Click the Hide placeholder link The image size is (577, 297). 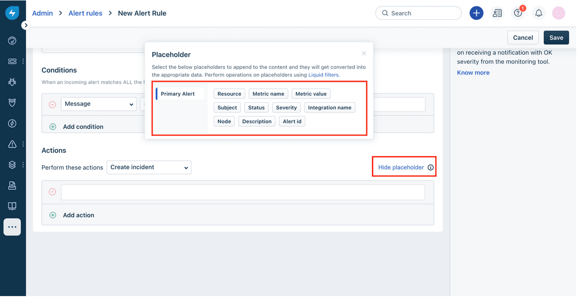point(401,167)
